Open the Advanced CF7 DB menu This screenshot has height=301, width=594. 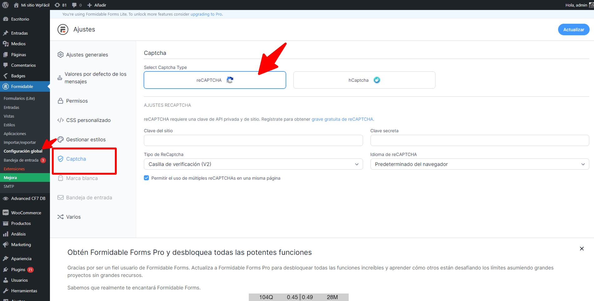point(25,198)
